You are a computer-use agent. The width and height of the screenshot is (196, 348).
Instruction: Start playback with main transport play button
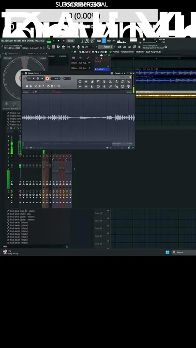point(54,41)
